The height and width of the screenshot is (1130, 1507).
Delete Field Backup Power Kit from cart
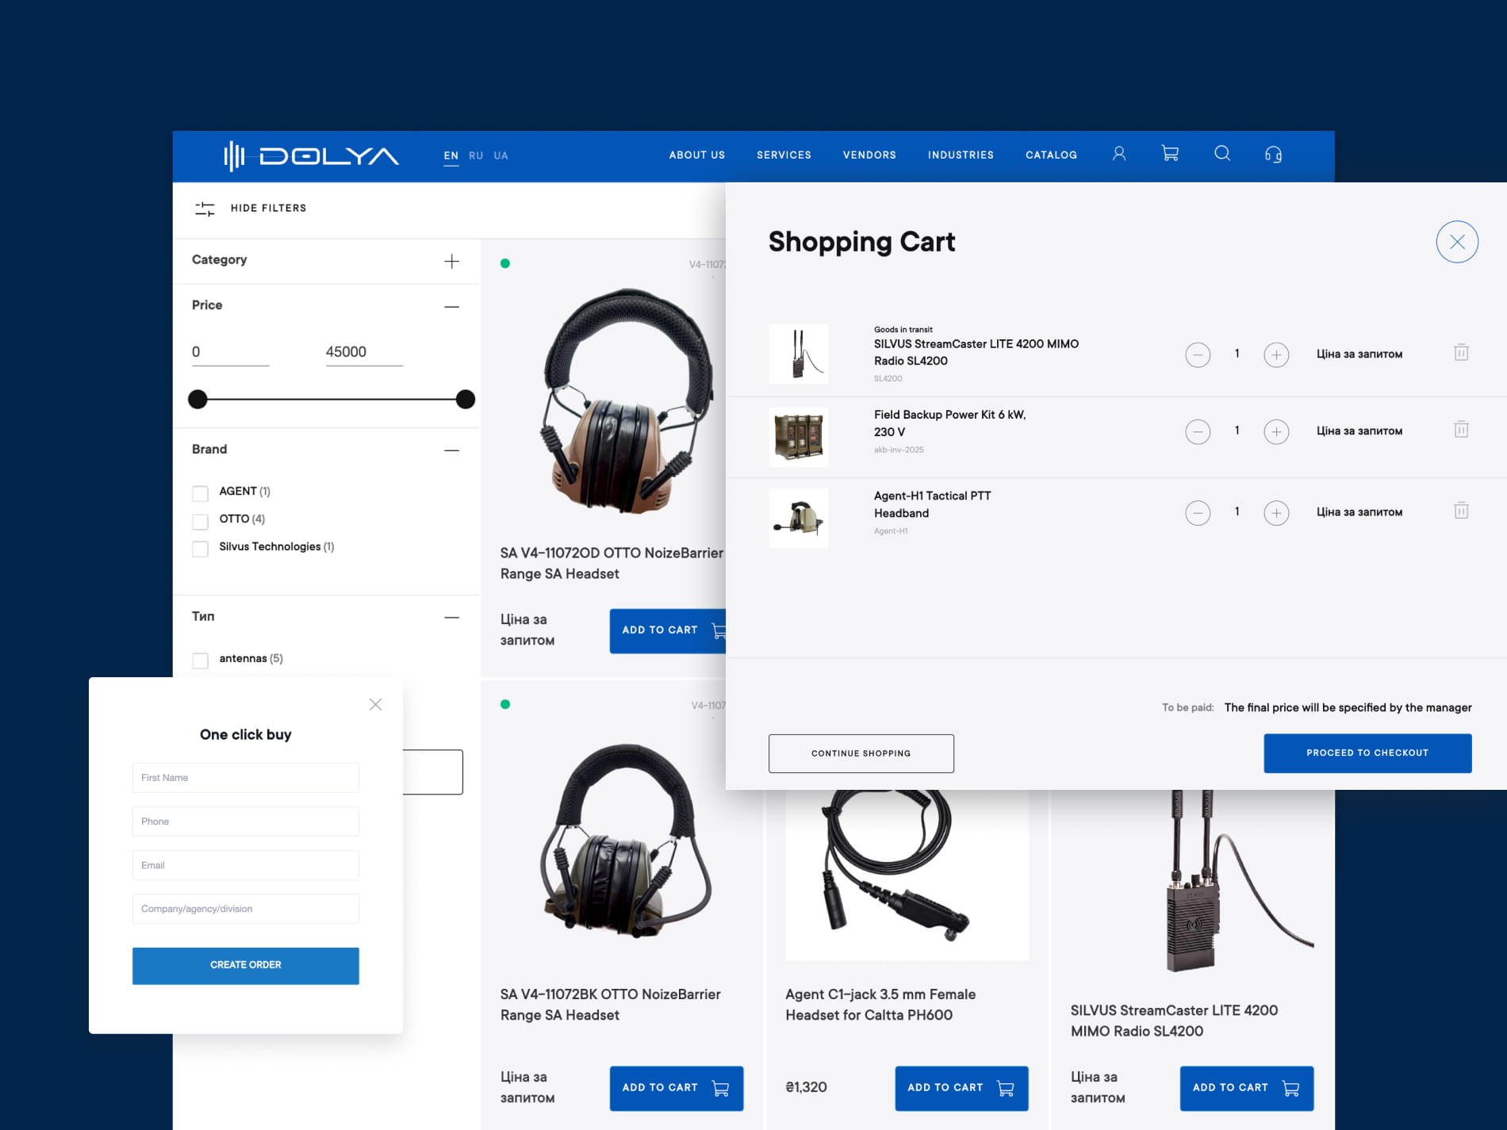coord(1461,429)
